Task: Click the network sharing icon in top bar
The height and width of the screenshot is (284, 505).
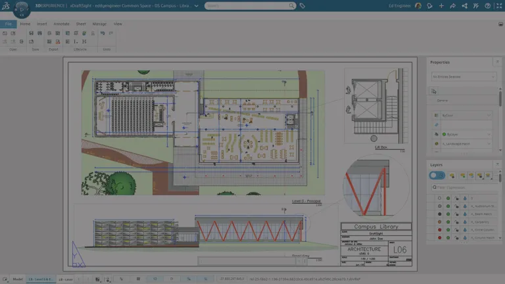Action: tap(465, 6)
